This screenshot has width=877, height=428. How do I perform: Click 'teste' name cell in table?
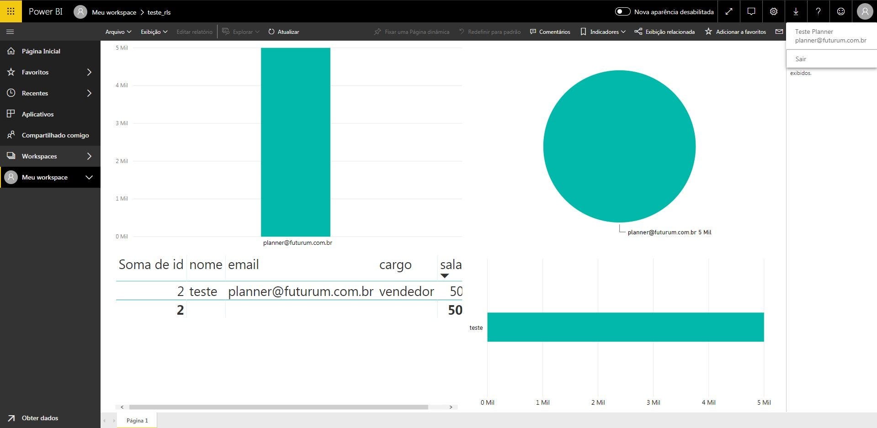[203, 291]
